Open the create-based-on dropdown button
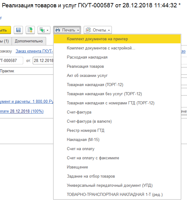This screenshot has width=187, height=213. 44,30
